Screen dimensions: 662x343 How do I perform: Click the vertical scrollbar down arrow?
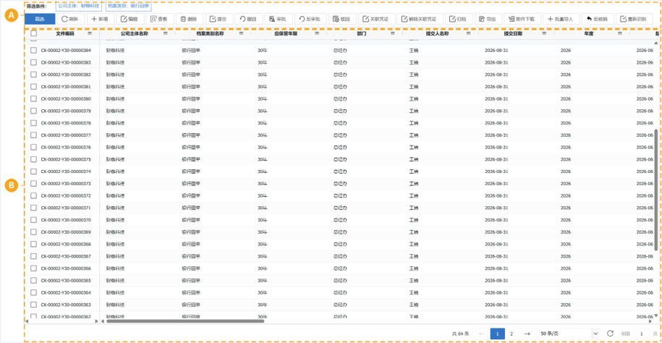[x=655, y=315]
